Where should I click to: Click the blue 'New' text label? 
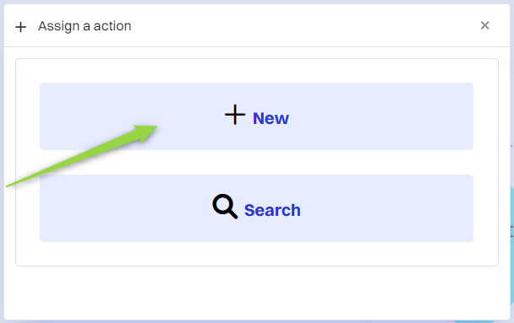271,118
